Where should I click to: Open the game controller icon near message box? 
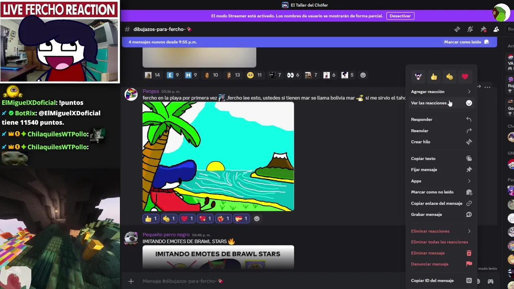[x=490, y=281]
